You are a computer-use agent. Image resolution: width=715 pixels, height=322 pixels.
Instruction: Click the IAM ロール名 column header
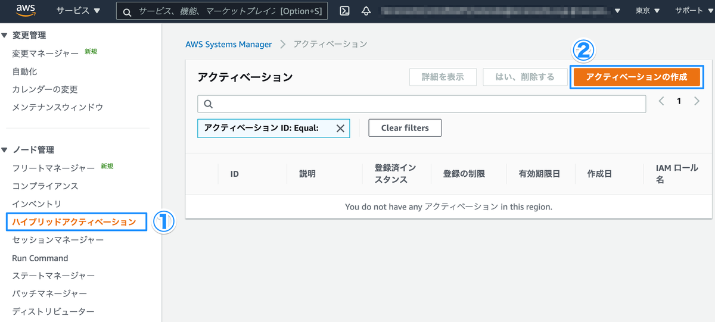pos(677,174)
